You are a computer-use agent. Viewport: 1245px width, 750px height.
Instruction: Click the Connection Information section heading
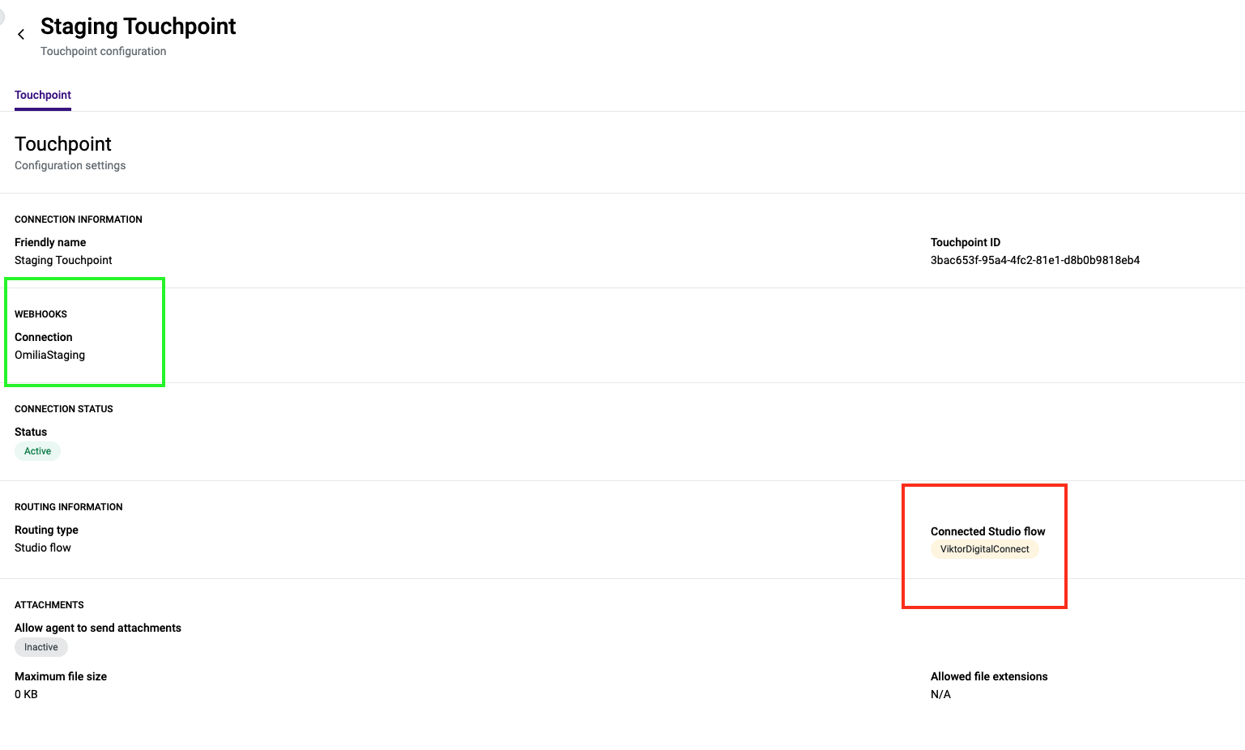78,219
